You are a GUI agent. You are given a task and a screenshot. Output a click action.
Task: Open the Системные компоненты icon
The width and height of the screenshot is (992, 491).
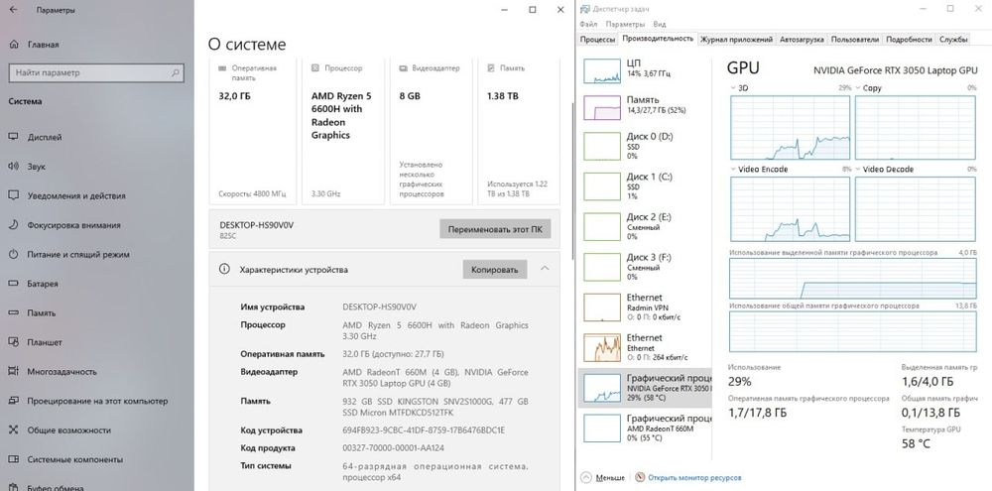(13, 459)
